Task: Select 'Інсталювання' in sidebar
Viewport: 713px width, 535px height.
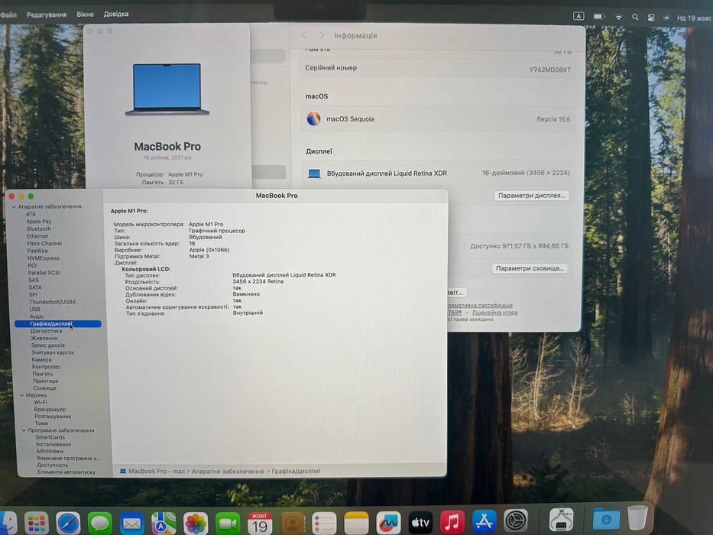Action: pos(53,445)
